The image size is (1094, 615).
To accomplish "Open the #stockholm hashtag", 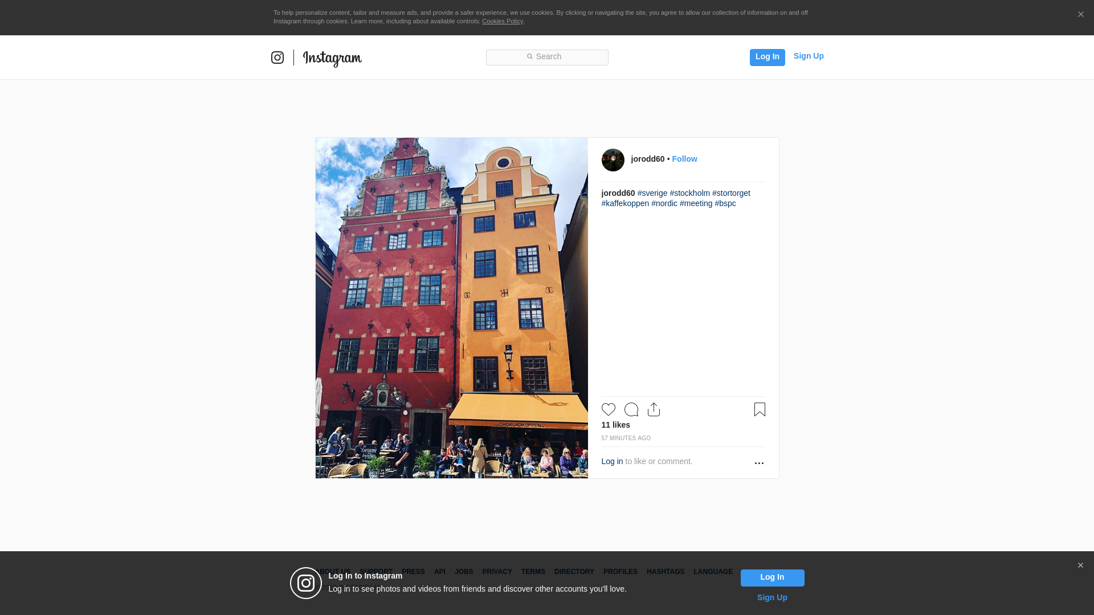I will point(690,193).
